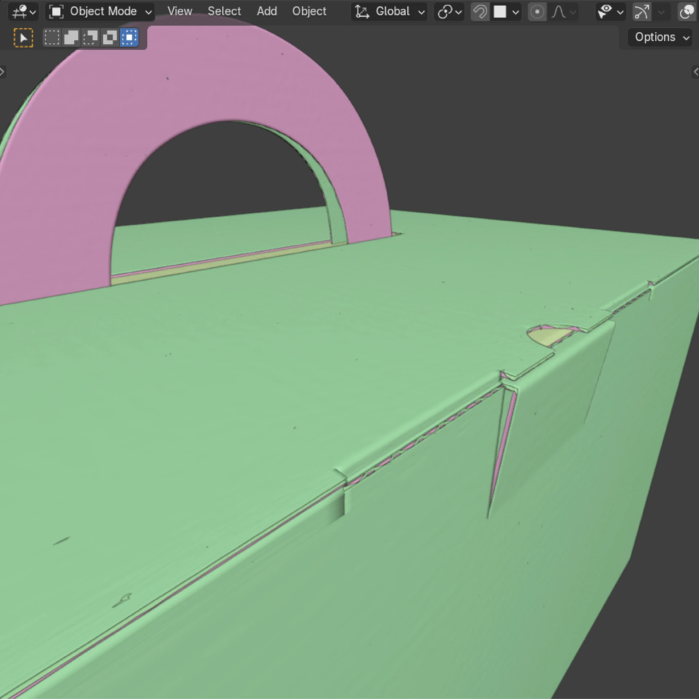Open the Select menu
Viewport: 699px width, 699px height.
pos(224,12)
